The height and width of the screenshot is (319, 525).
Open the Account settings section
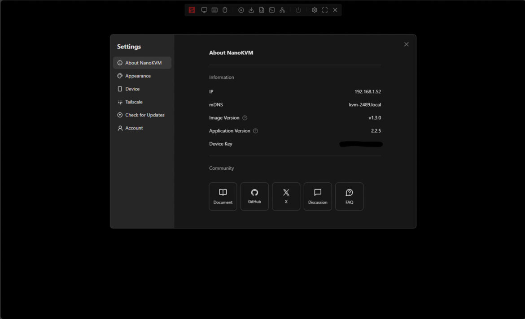point(134,128)
